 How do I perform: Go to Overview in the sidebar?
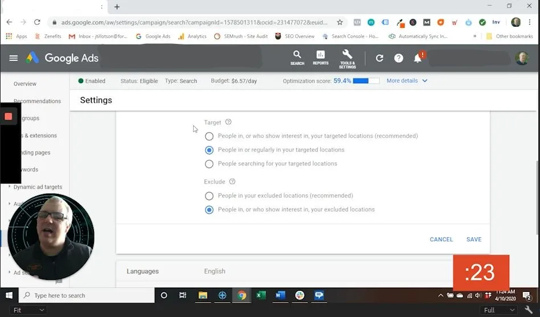(25, 84)
